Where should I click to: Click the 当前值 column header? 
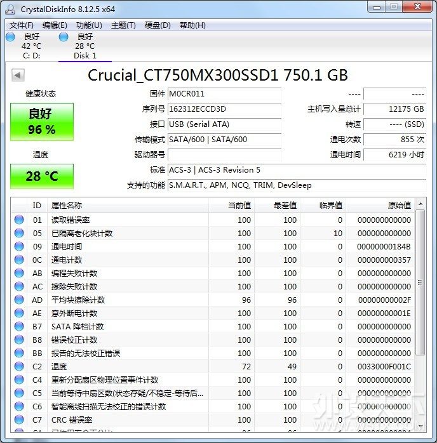pyautogui.click(x=231, y=206)
